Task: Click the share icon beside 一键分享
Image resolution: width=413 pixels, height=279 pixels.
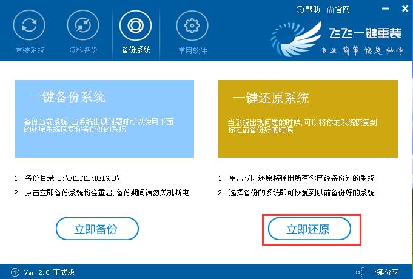Action: coord(360,272)
